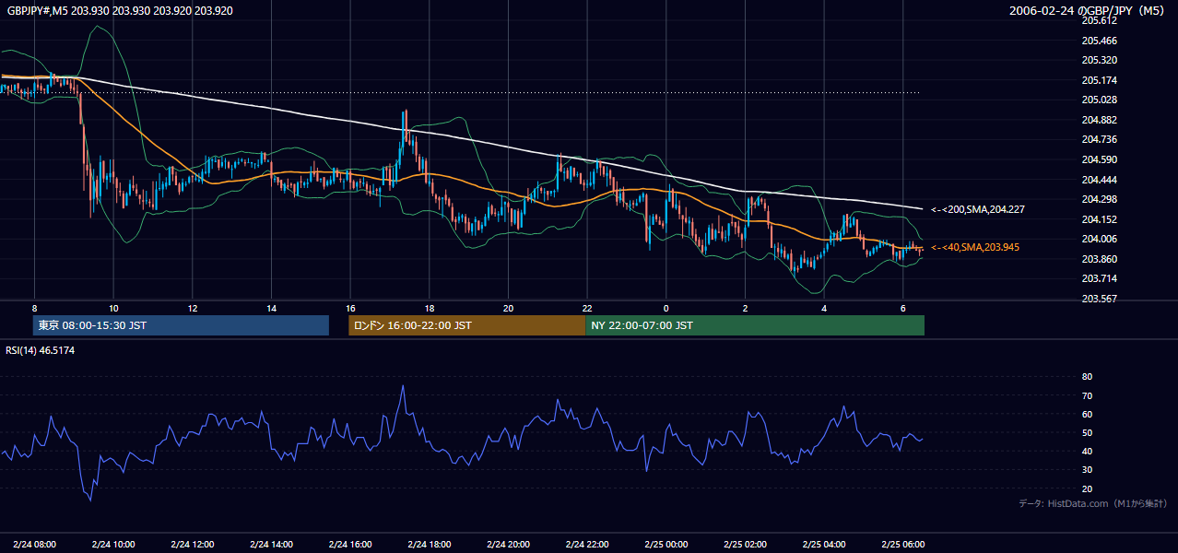Click RSI scale level 60
The width and height of the screenshot is (1178, 553).
pos(1087,414)
